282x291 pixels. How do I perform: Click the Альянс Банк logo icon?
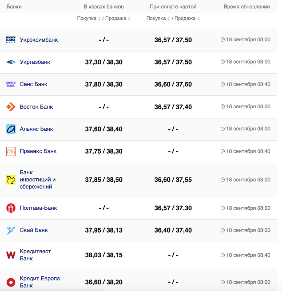(x=11, y=129)
